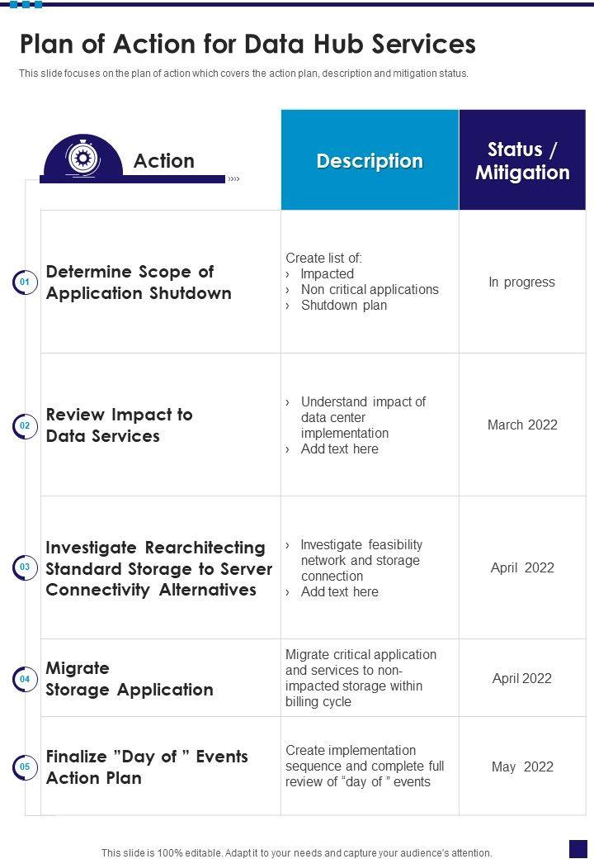Click the small arrows beside Action bar

click(x=233, y=178)
